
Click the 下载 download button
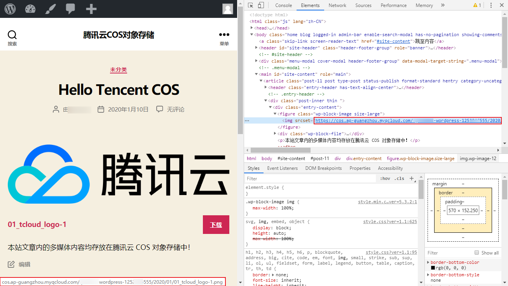216,225
